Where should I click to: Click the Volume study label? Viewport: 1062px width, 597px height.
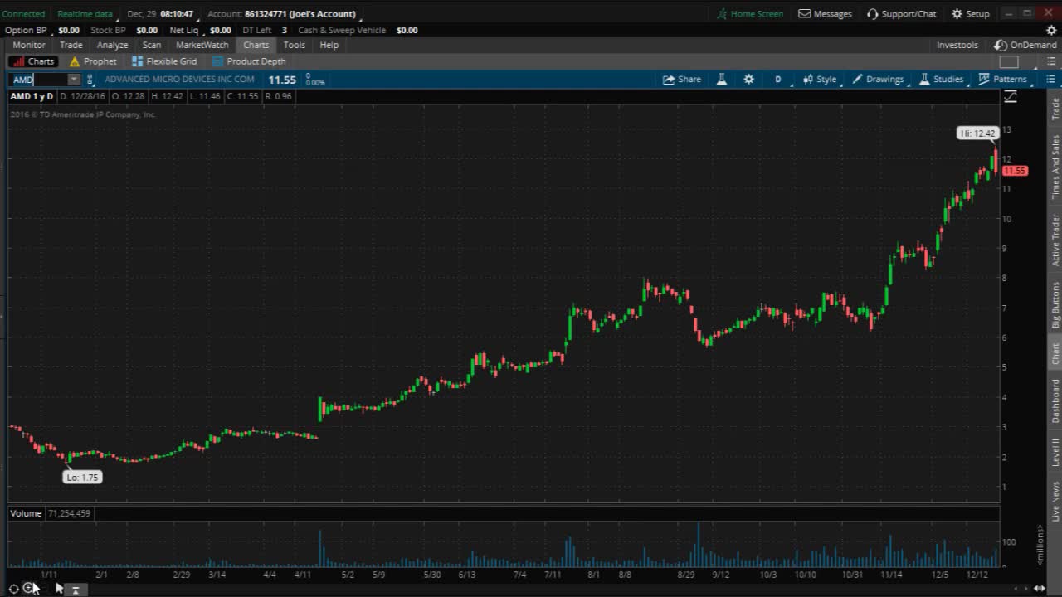click(x=26, y=513)
